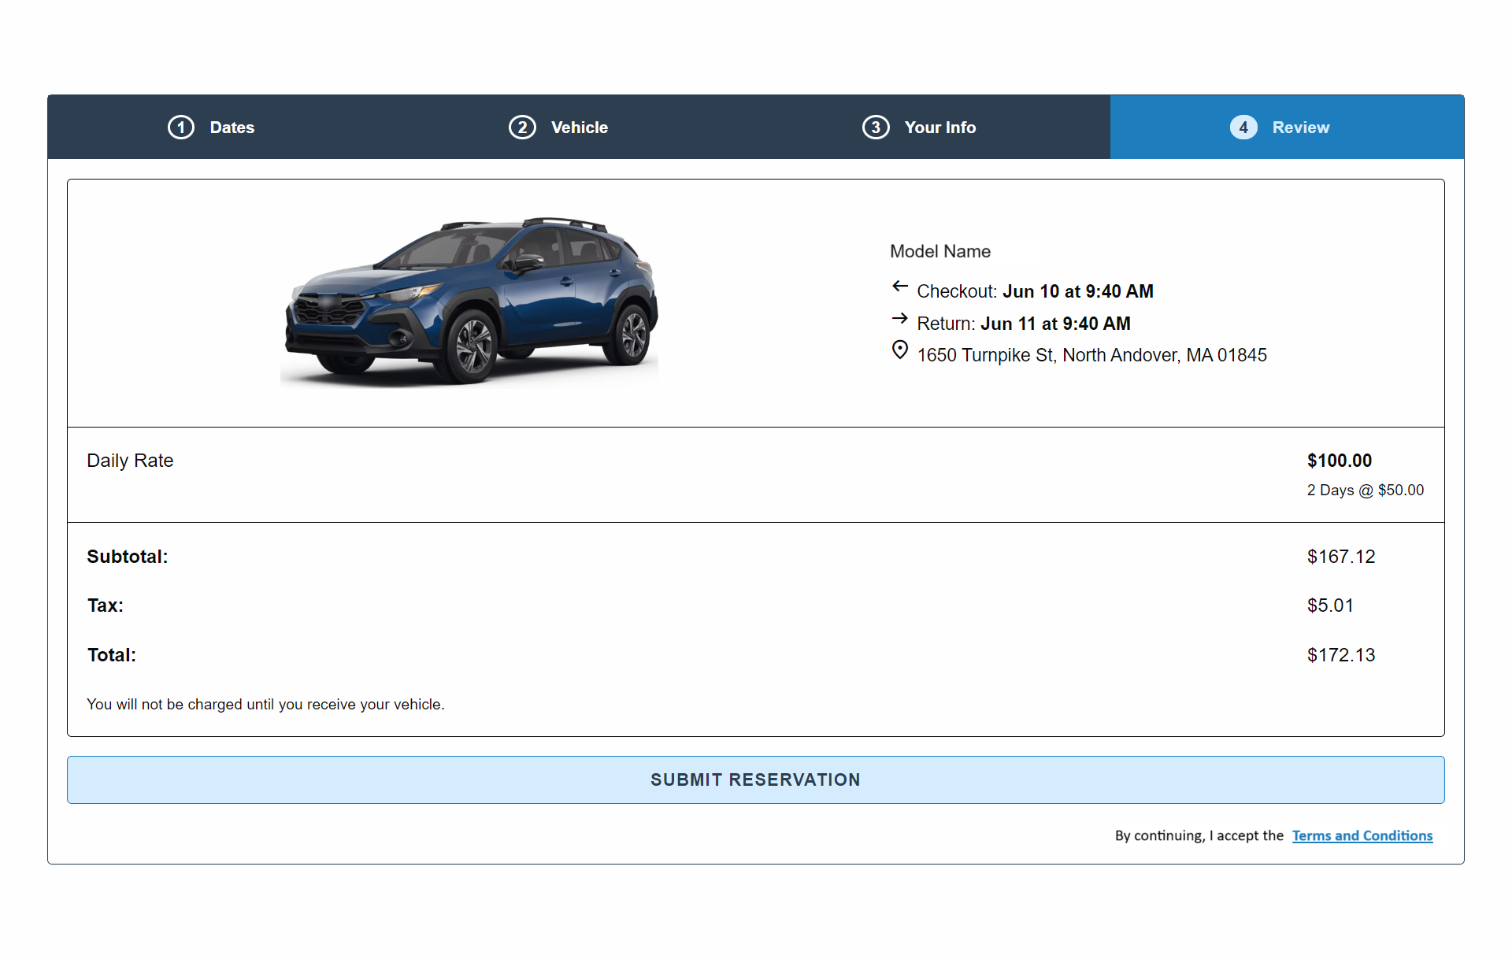The image size is (1512, 959).
Task: Click the step 3 circle icon
Action: 876,128
